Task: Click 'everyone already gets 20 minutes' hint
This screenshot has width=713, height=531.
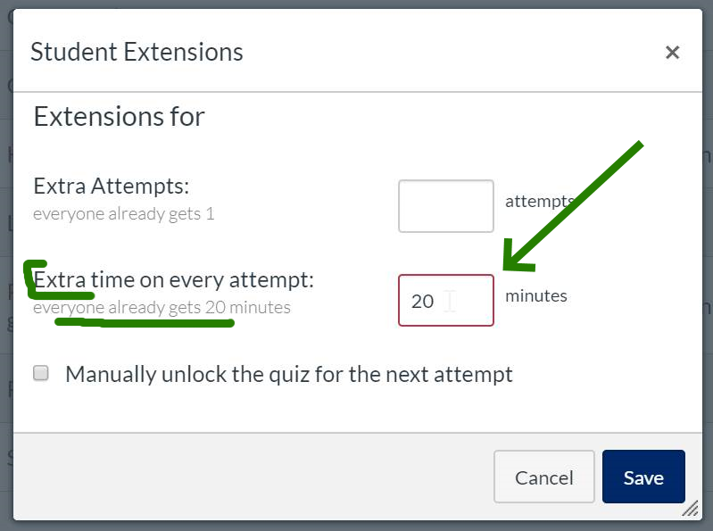Action: pos(162,309)
